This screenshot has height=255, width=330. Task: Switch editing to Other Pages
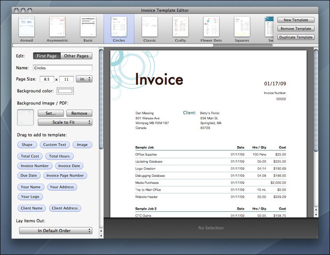77,56
